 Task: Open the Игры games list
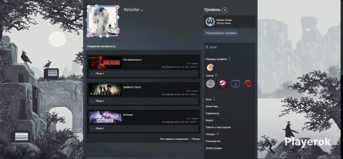pos(209,99)
